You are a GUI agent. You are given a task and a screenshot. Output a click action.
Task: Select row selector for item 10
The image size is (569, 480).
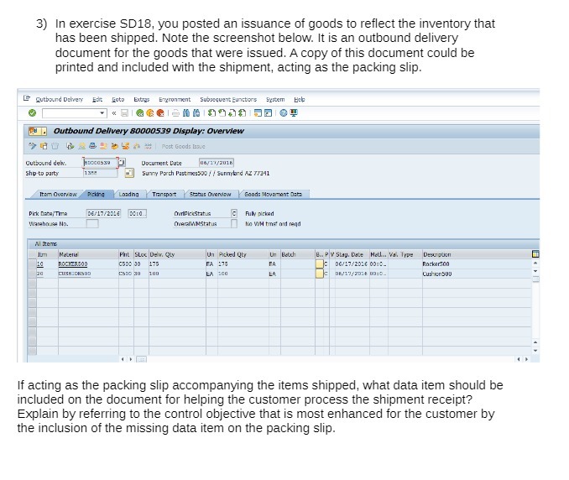coord(32,263)
